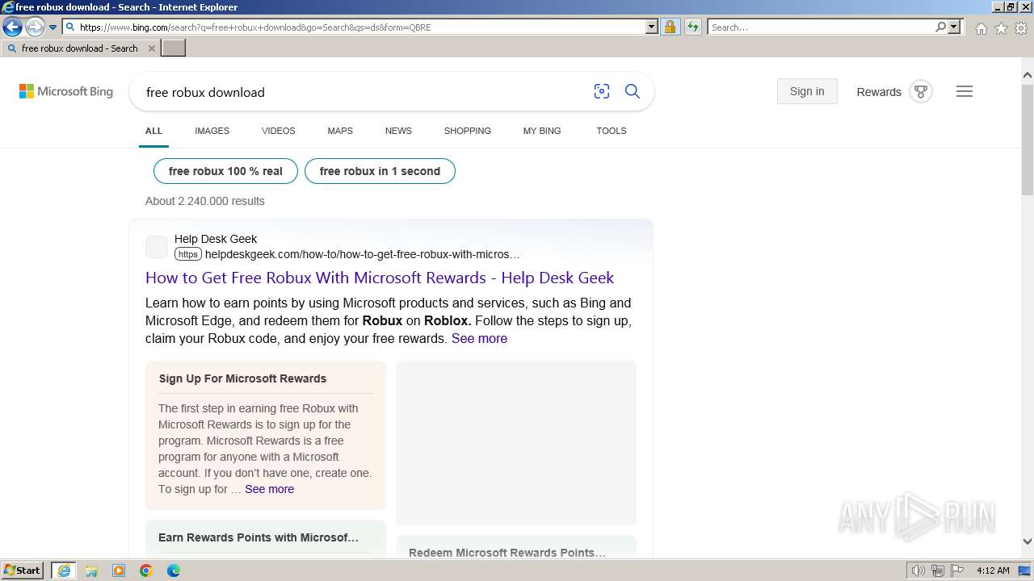Open Earn Rewards Points with Microsoft card

(258, 537)
